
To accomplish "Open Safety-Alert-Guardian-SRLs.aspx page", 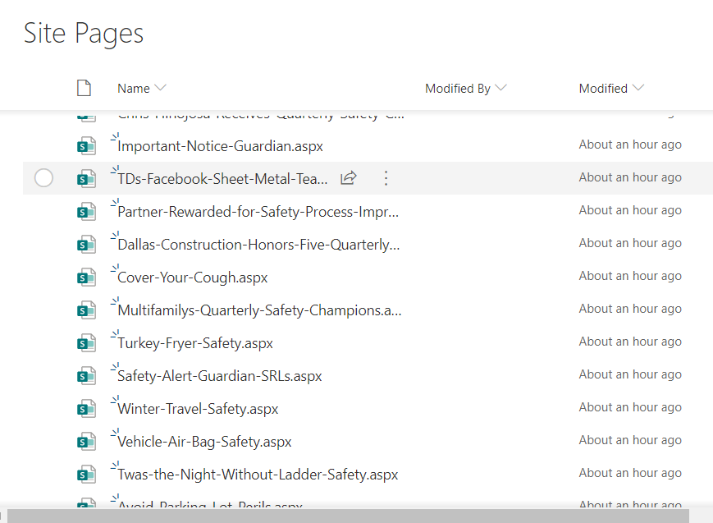I will coord(220,376).
